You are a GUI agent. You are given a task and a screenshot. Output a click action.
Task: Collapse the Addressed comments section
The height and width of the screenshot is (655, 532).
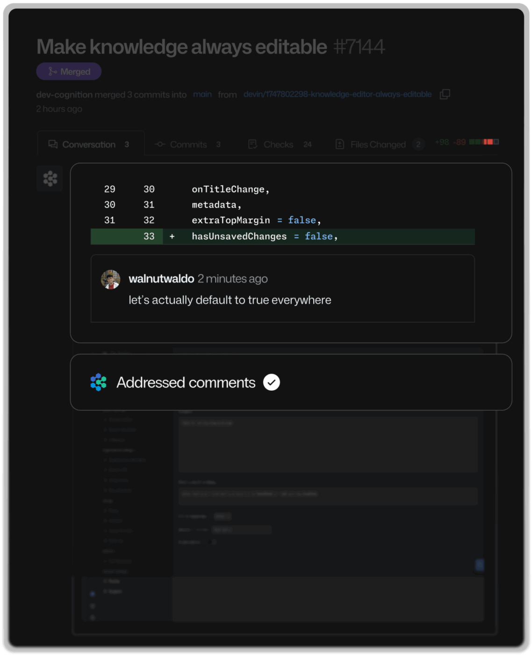coord(186,382)
